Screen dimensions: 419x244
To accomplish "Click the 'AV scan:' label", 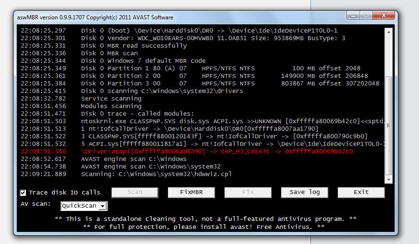I will (35, 204).
